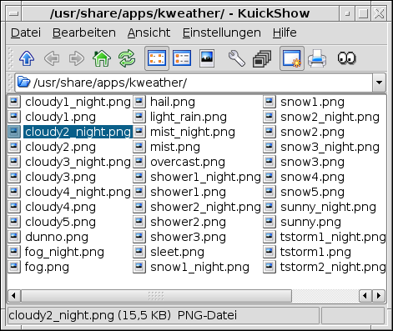This screenshot has width=393, height=331.
Task: Go to home folder via house icon
Action: (x=102, y=58)
